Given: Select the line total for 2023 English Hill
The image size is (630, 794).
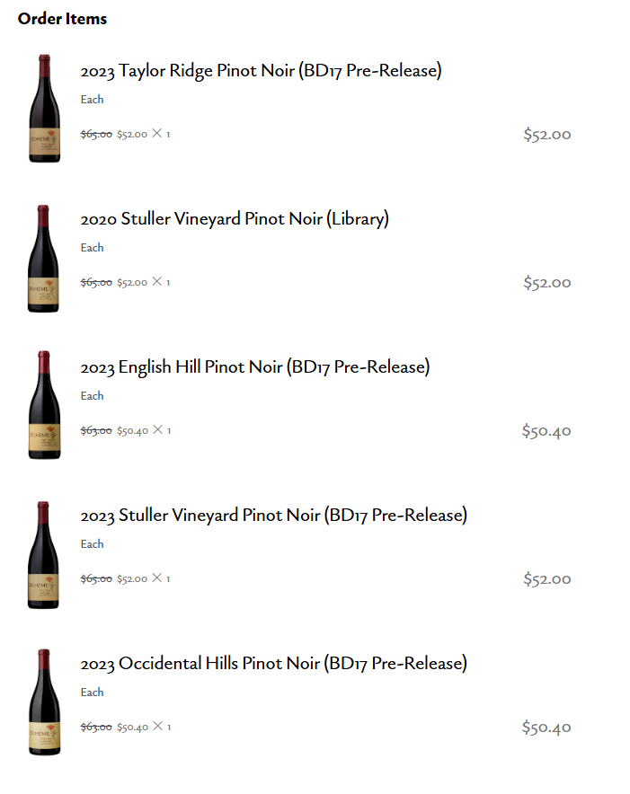Looking at the screenshot, I should pos(546,431).
